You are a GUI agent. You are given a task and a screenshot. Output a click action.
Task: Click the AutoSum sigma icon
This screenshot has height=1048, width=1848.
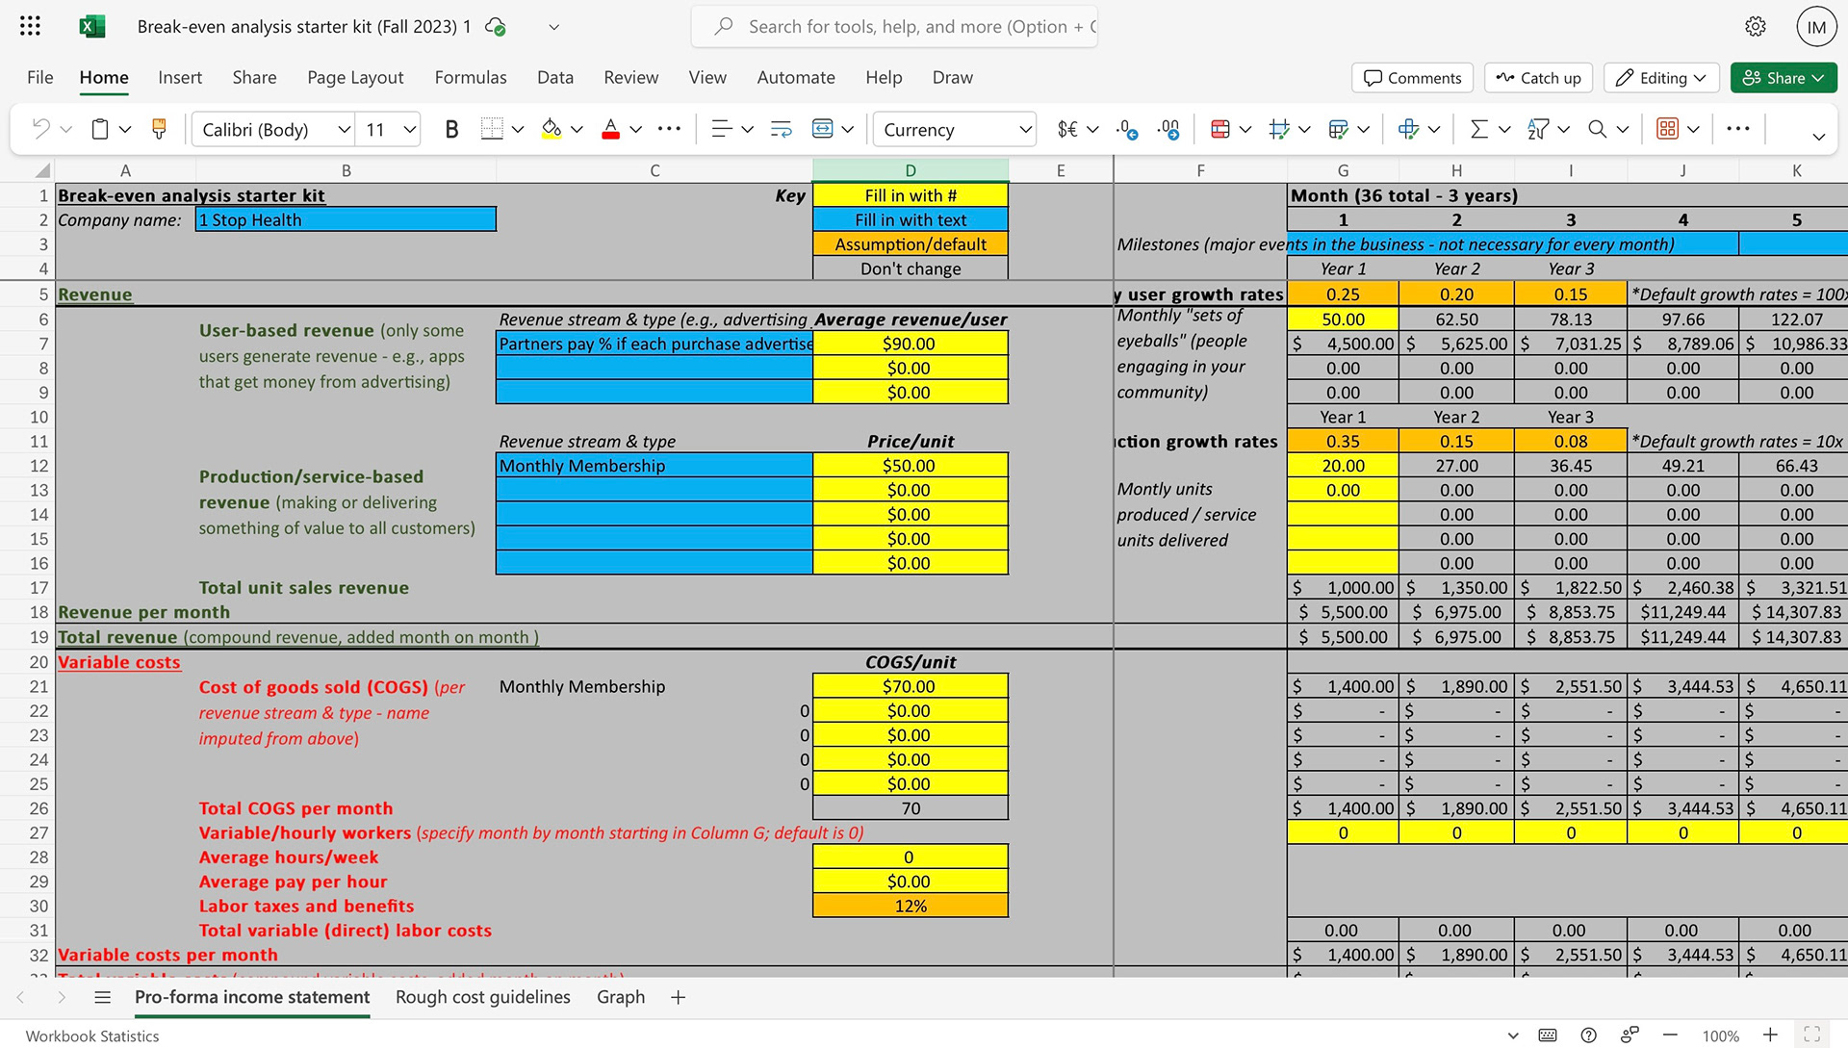[x=1479, y=129]
